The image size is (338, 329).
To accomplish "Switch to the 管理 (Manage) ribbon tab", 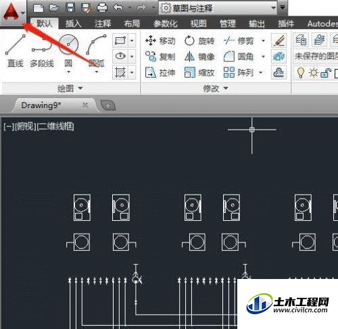I will pos(228,24).
